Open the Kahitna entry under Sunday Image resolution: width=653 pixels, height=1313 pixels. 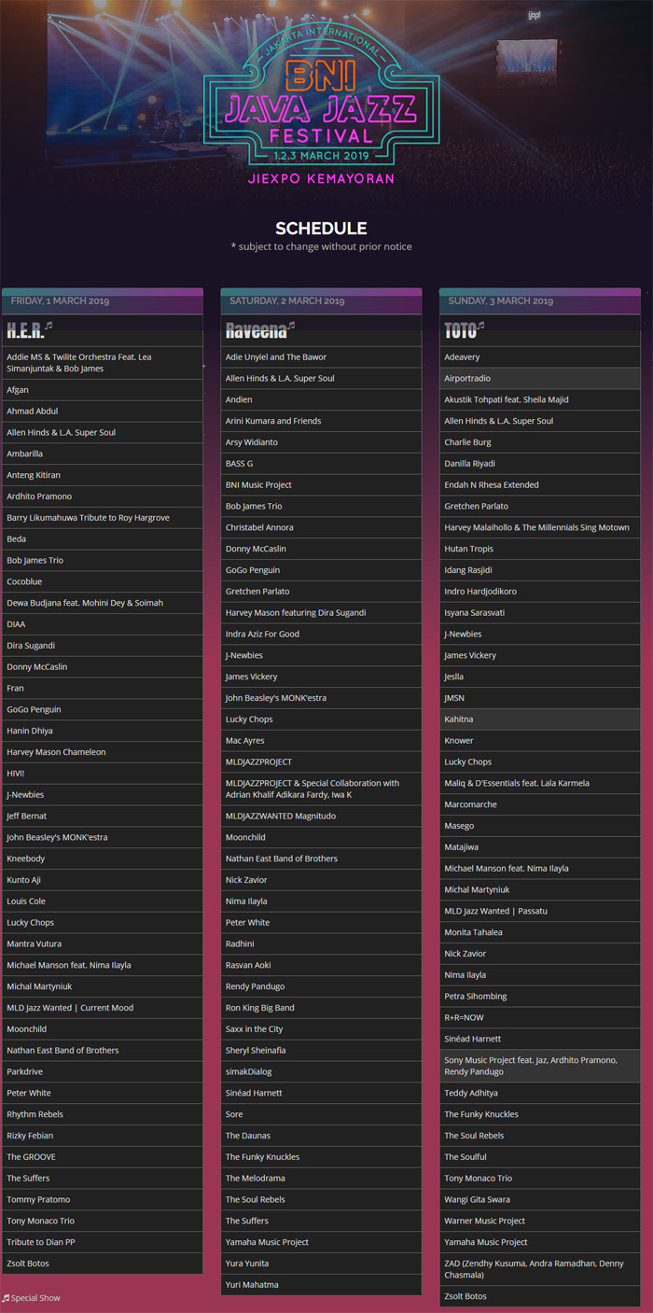click(539, 719)
